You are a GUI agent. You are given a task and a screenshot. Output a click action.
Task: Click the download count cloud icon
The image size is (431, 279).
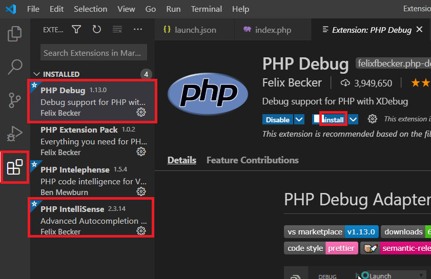pyautogui.click(x=345, y=83)
